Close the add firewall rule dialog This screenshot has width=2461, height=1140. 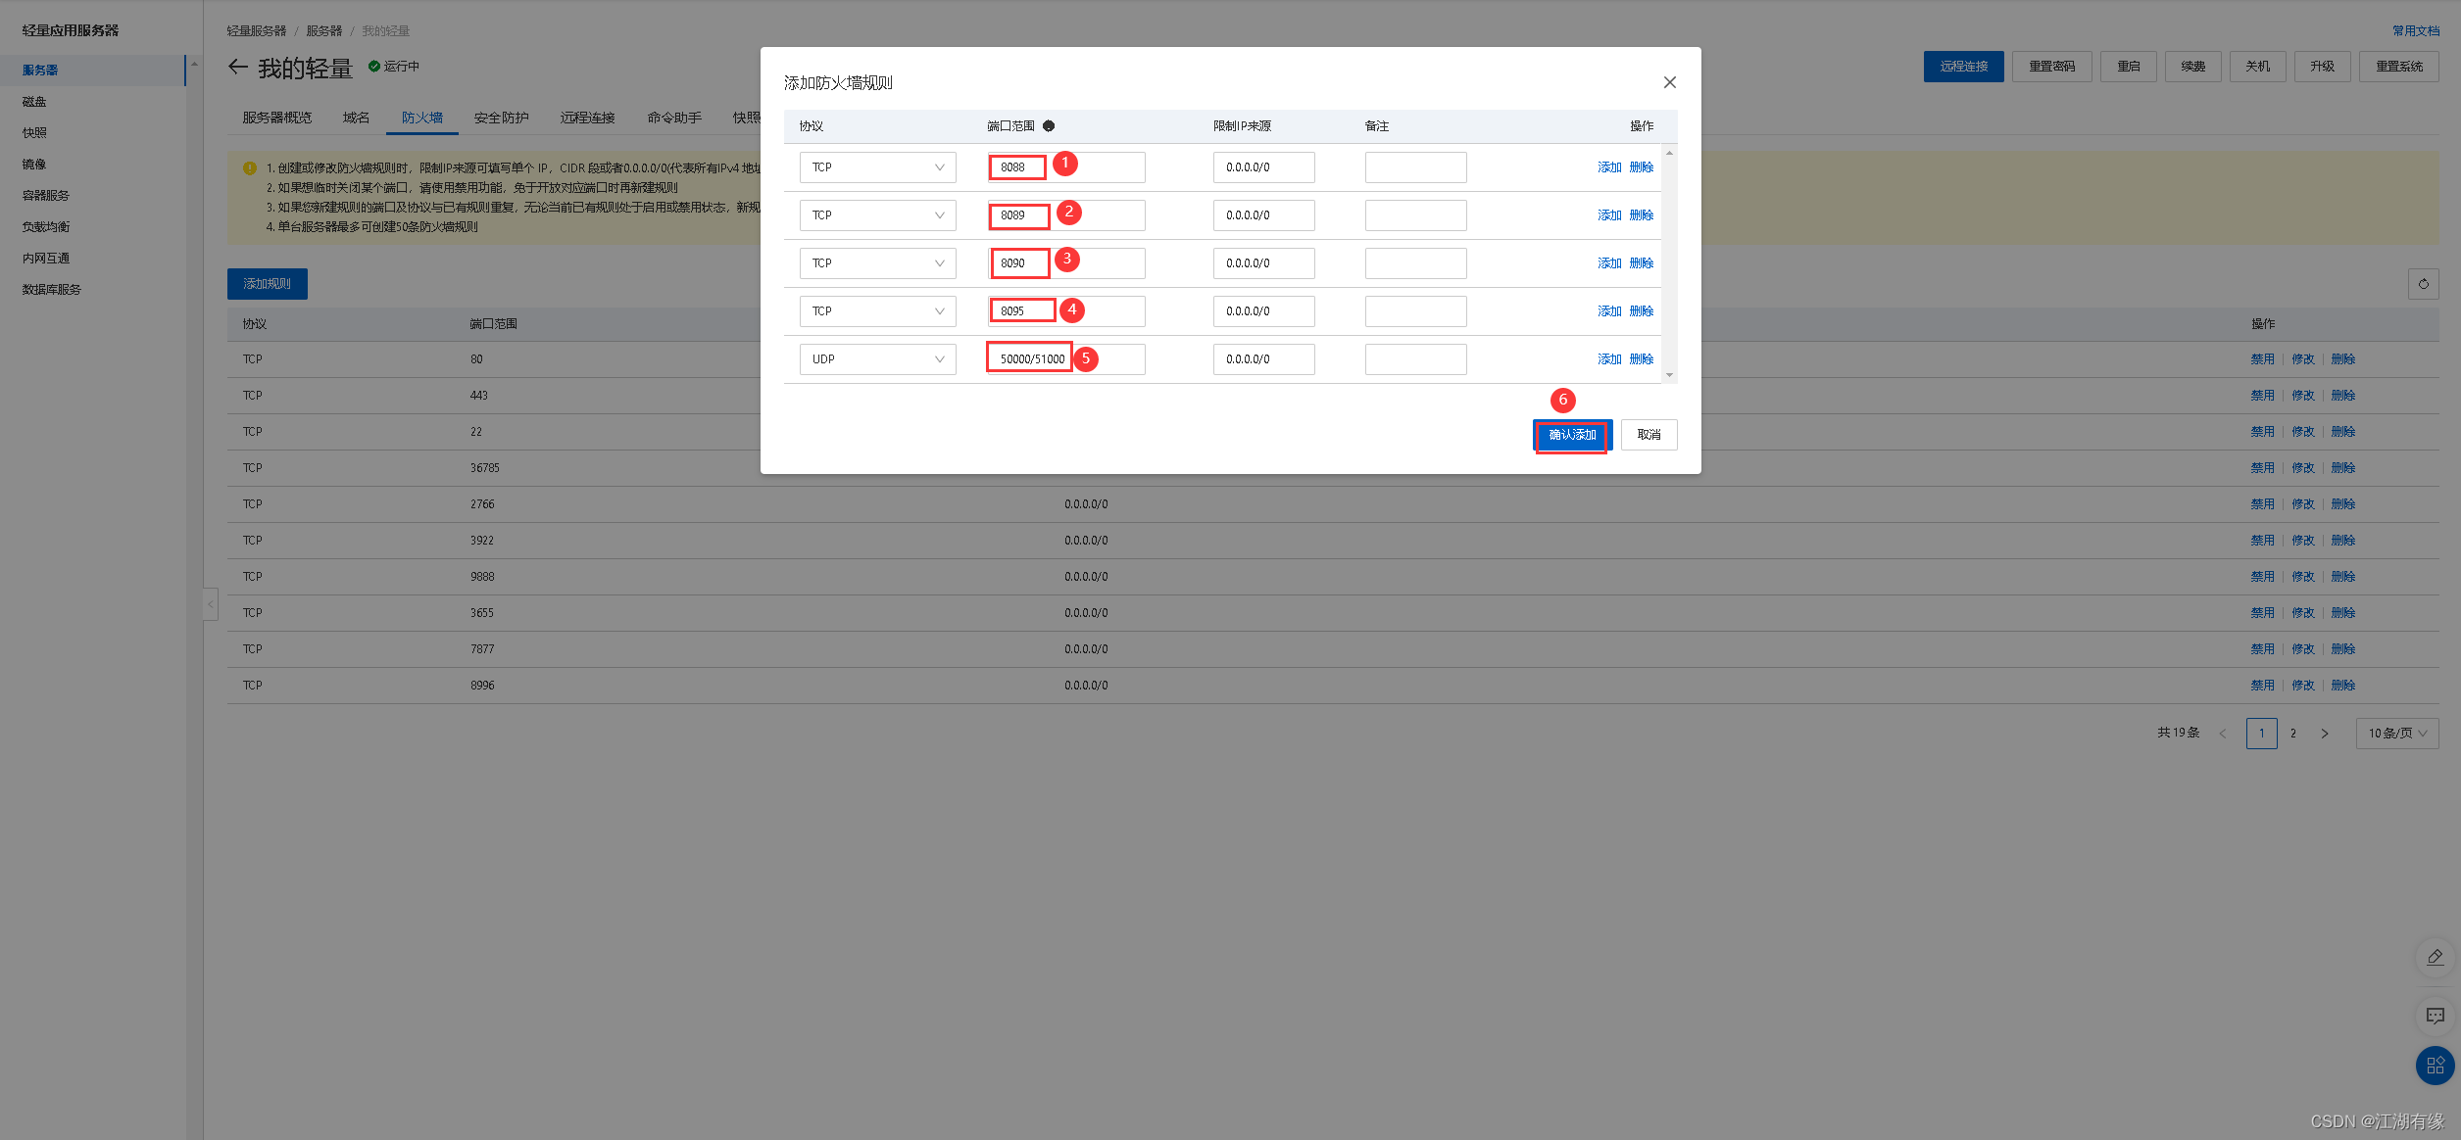[x=1669, y=83]
